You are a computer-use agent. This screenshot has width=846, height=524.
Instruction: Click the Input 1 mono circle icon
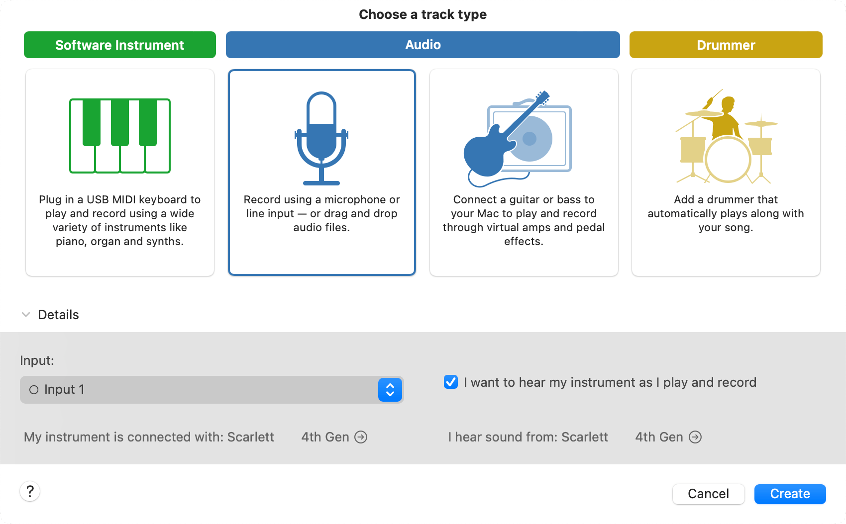point(34,390)
